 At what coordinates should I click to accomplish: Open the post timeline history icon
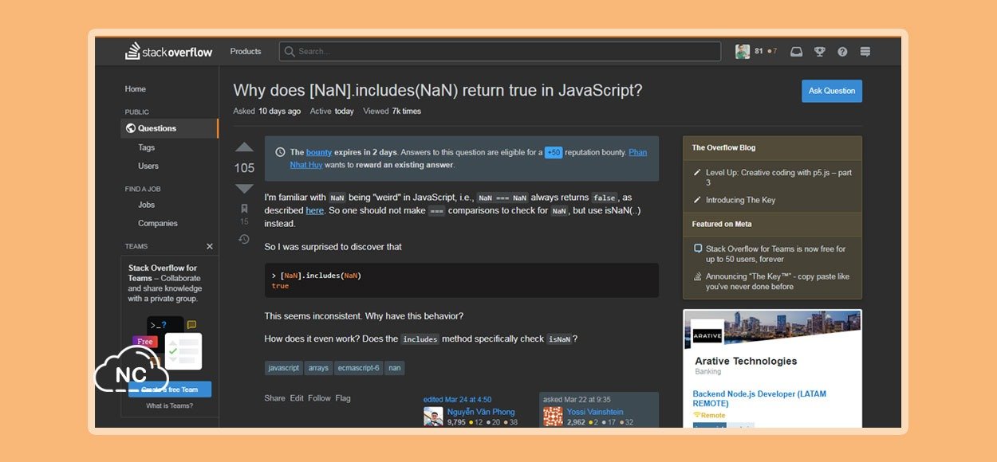point(244,239)
